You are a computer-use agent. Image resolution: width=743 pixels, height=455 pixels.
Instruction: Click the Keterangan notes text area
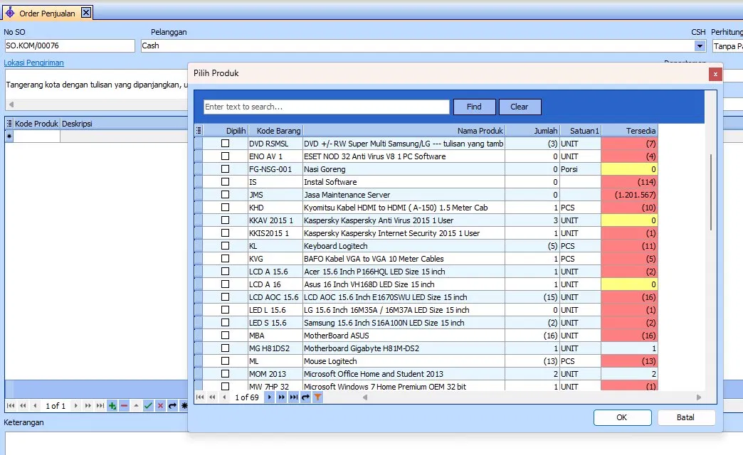click(x=374, y=443)
